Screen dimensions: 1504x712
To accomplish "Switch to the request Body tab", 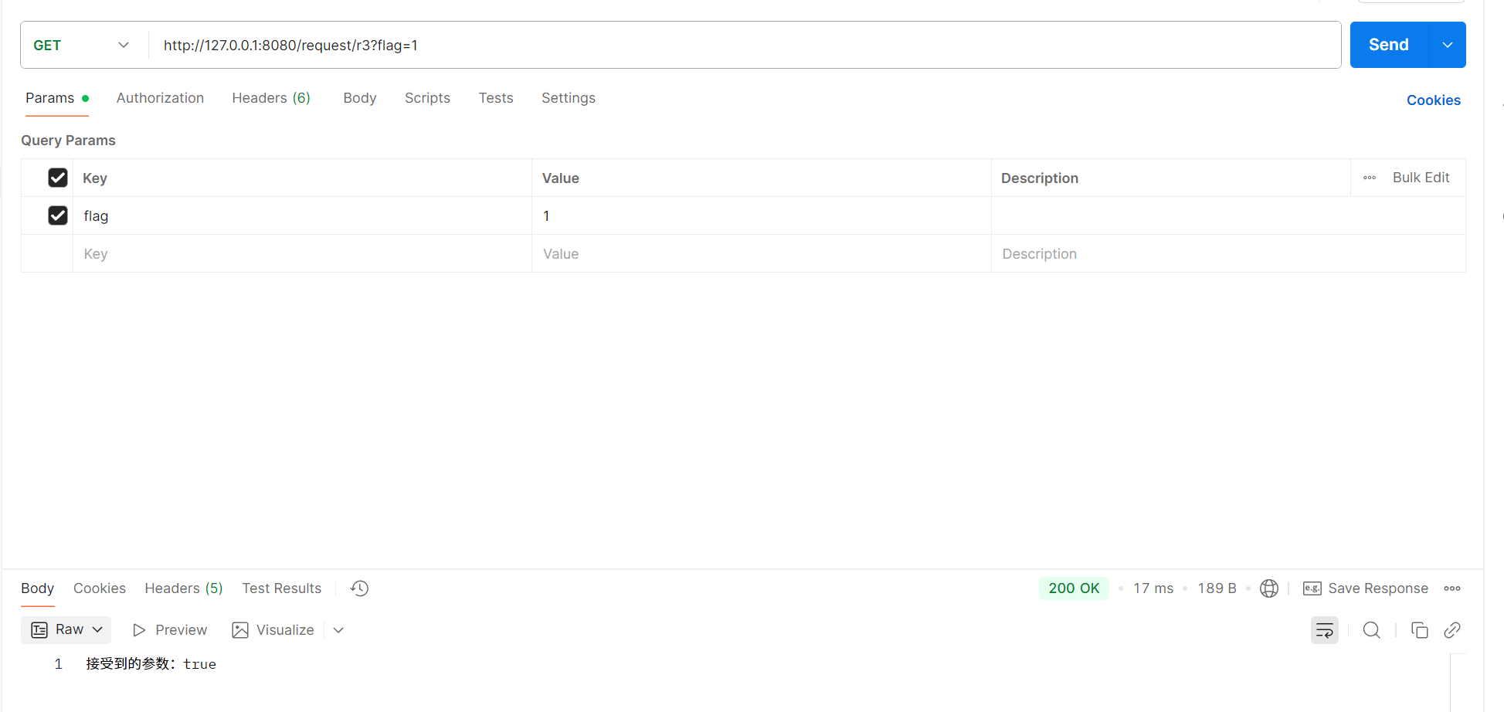I will (x=360, y=98).
